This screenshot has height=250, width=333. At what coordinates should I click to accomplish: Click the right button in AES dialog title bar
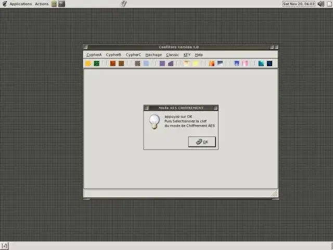[215, 108]
